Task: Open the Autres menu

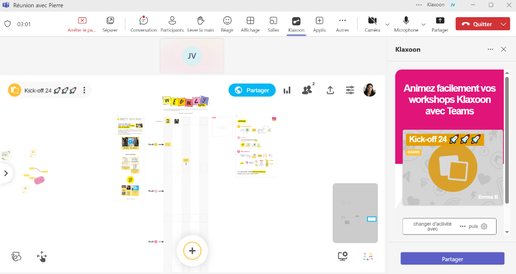Action: [342, 24]
